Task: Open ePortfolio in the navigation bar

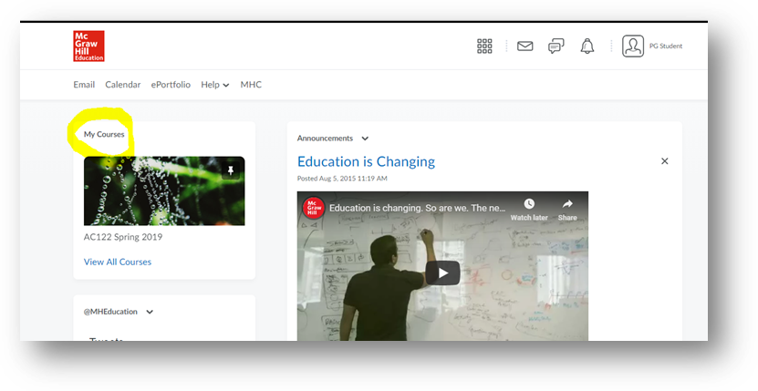Action: point(171,85)
